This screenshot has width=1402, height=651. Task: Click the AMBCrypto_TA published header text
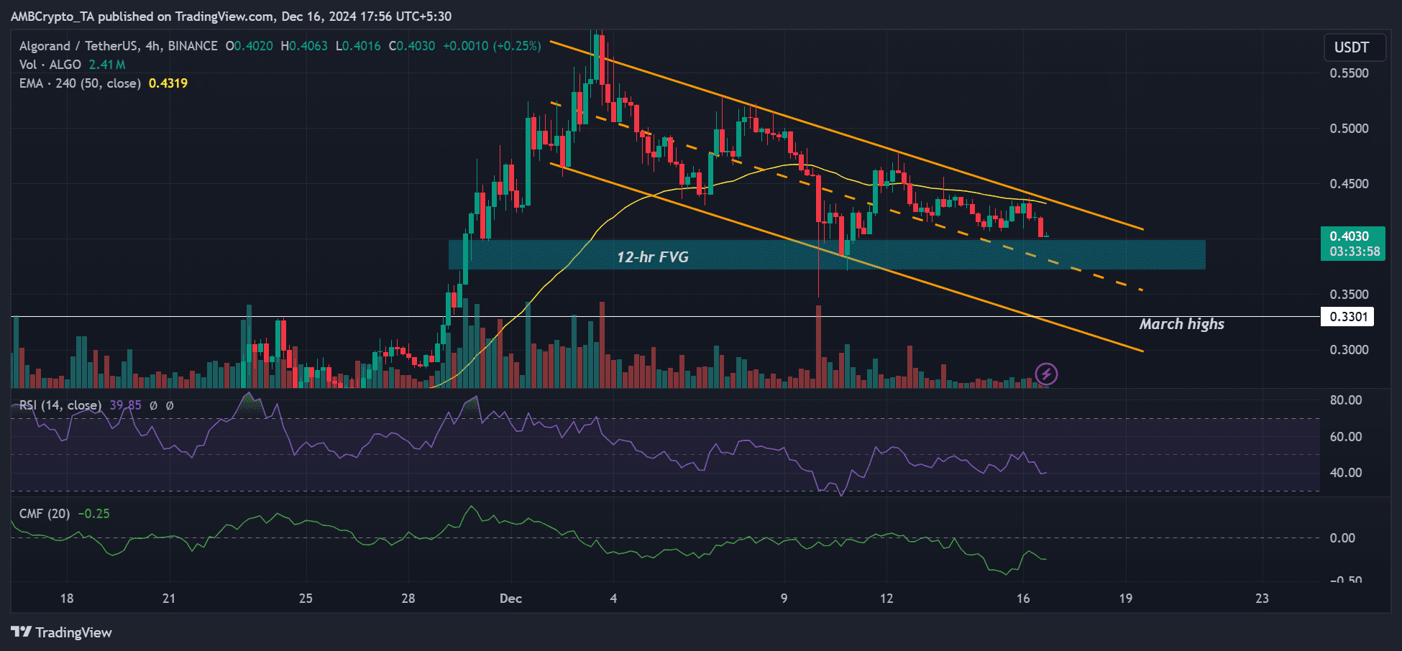coord(231,17)
